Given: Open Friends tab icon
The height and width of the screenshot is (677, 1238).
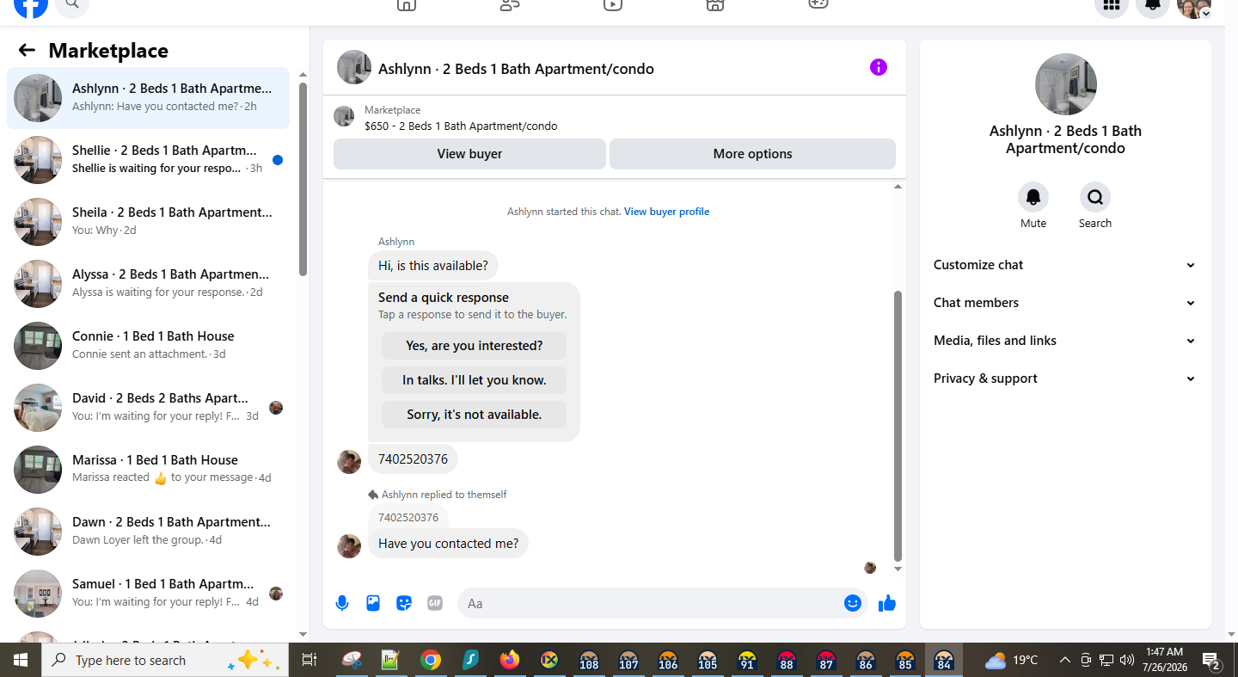Looking at the screenshot, I should coord(510,4).
